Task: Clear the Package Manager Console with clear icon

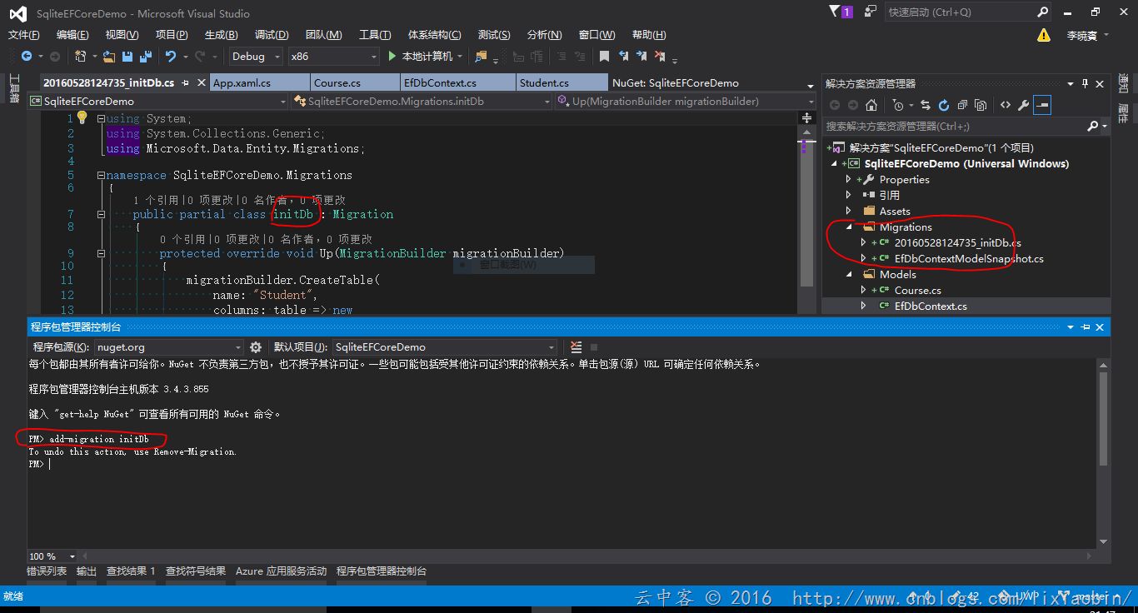Action: (576, 347)
